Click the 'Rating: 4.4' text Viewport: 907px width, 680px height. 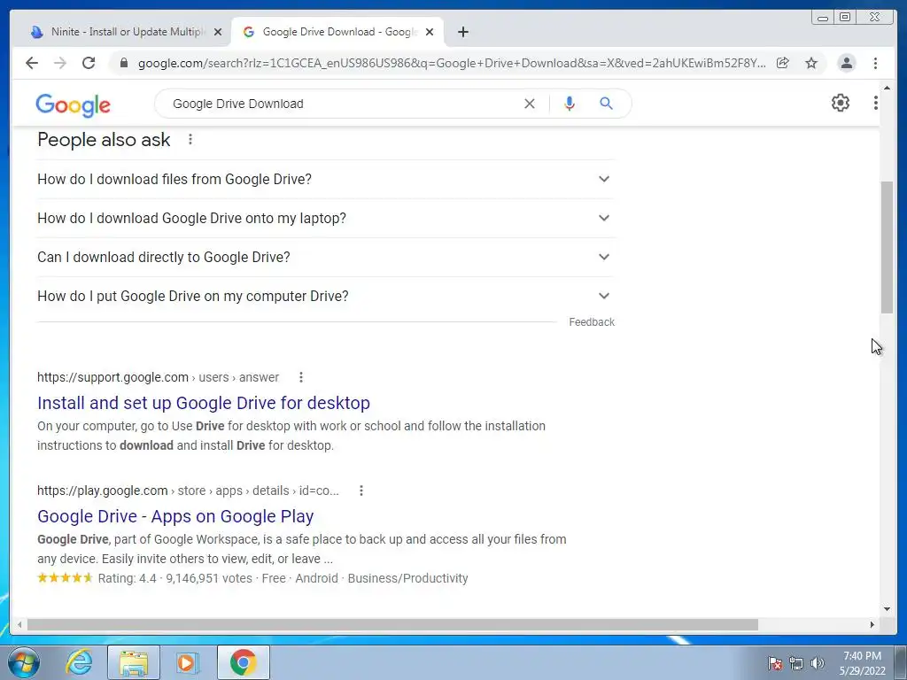(x=128, y=578)
